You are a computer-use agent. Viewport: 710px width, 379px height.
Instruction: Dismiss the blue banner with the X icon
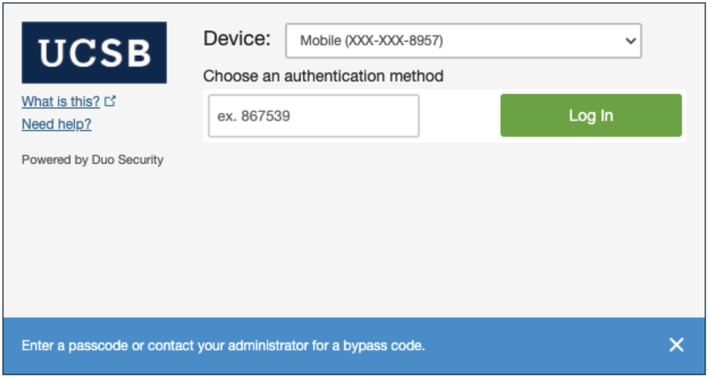(676, 345)
